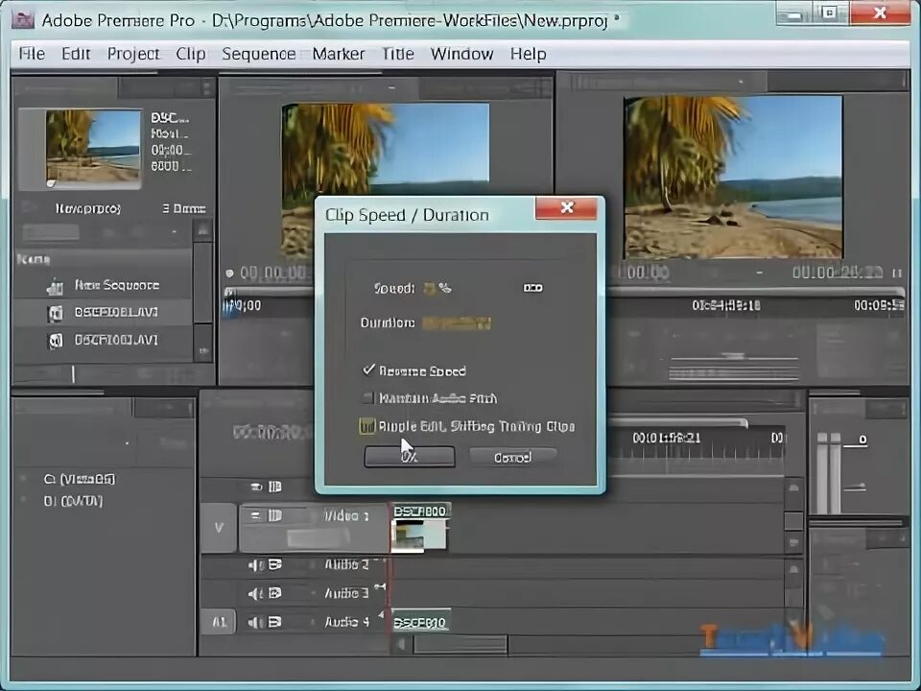Open the Sequence menu

258,54
